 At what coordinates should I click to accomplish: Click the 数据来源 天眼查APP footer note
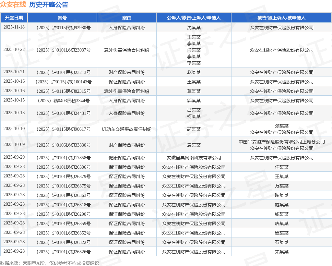pyautogui.click(x=50, y=263)
